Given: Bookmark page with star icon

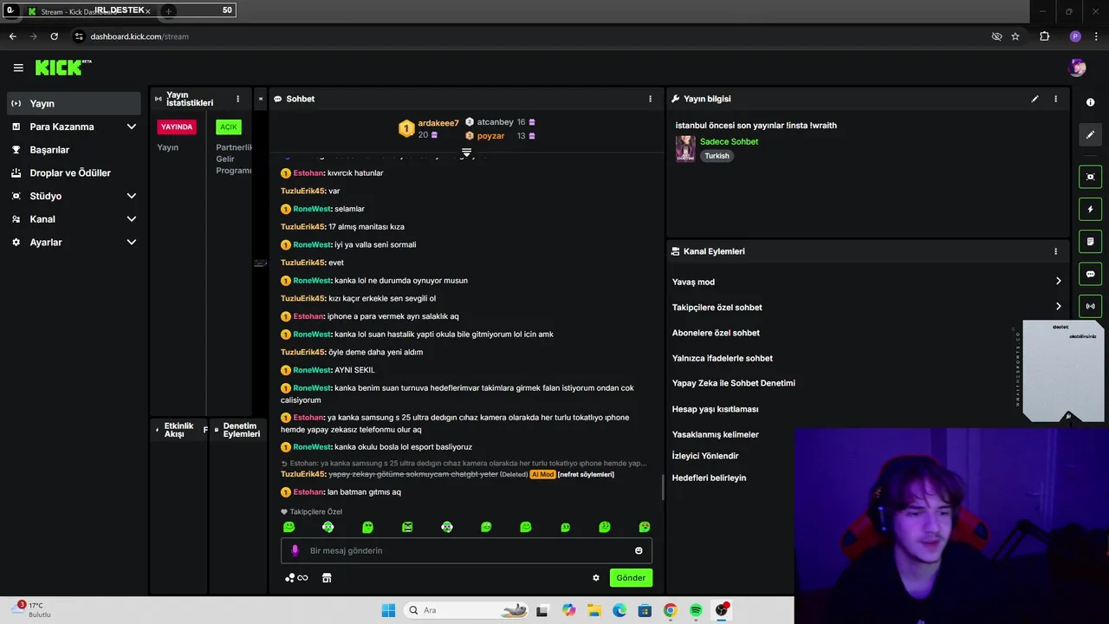Looking at the screenshot, I should point(1015,36).
